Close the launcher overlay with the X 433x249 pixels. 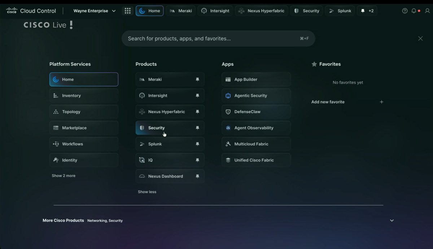420,39
